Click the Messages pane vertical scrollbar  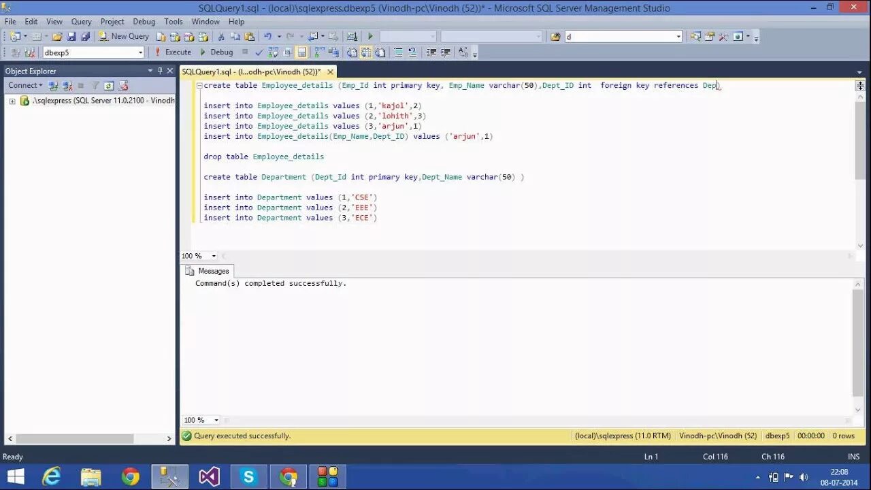coord(858,343)
